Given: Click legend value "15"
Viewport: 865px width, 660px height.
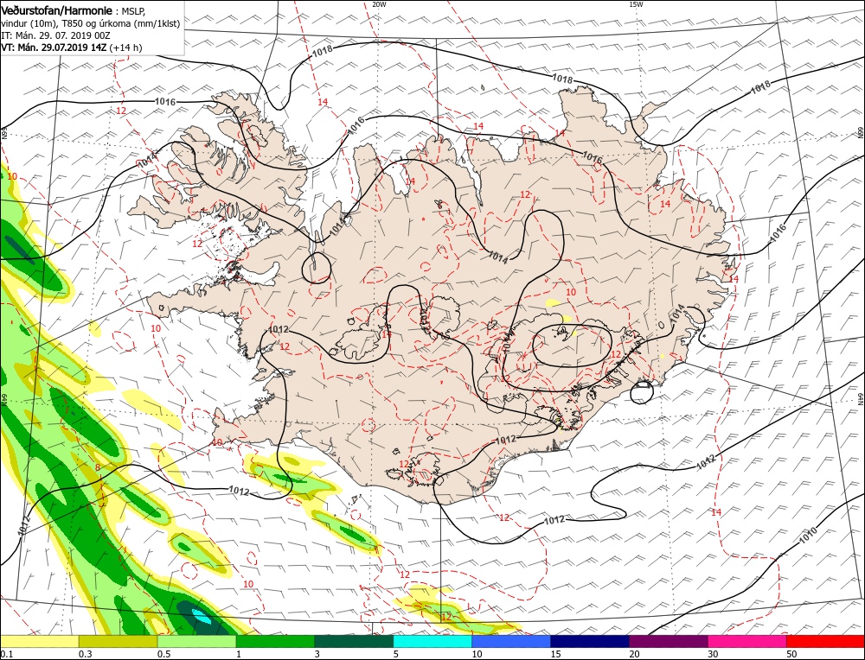Looking at the screenshot, I should point(555,654).
